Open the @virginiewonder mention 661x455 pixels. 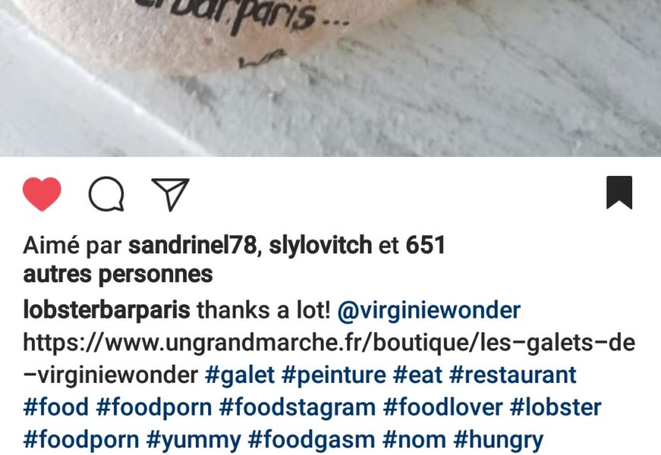pos(429,310)
